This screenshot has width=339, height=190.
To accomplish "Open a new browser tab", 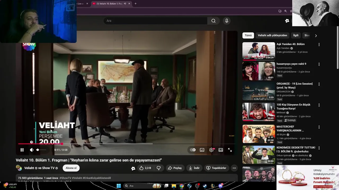I will (136, 4).
